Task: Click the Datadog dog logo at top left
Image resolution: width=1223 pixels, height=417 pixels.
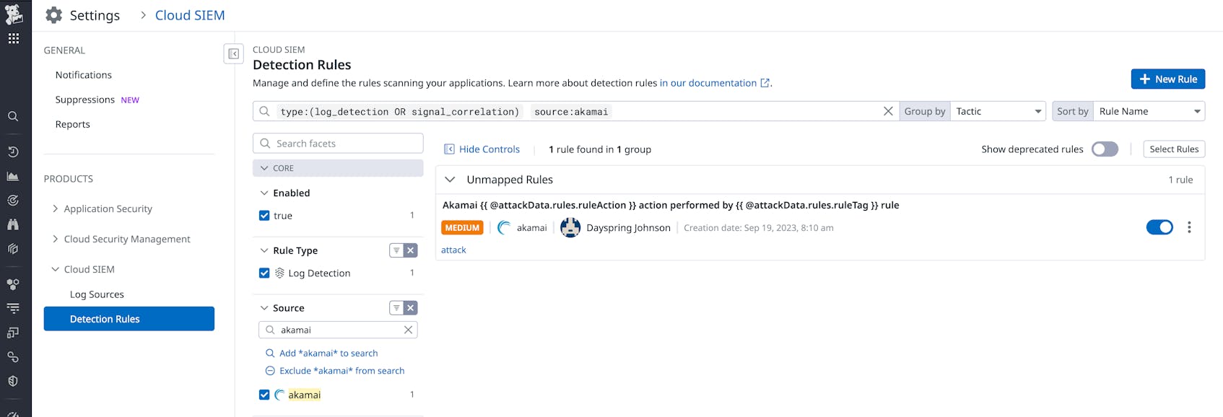Action: (13, 13)
